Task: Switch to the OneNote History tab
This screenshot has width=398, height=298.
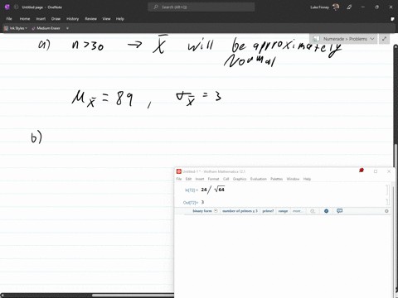Action: pyautogui.click(x=72, y=19)
